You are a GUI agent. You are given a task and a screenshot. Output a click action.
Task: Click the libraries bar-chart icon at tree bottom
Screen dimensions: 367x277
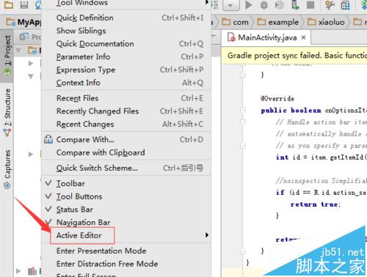point(32,271)
